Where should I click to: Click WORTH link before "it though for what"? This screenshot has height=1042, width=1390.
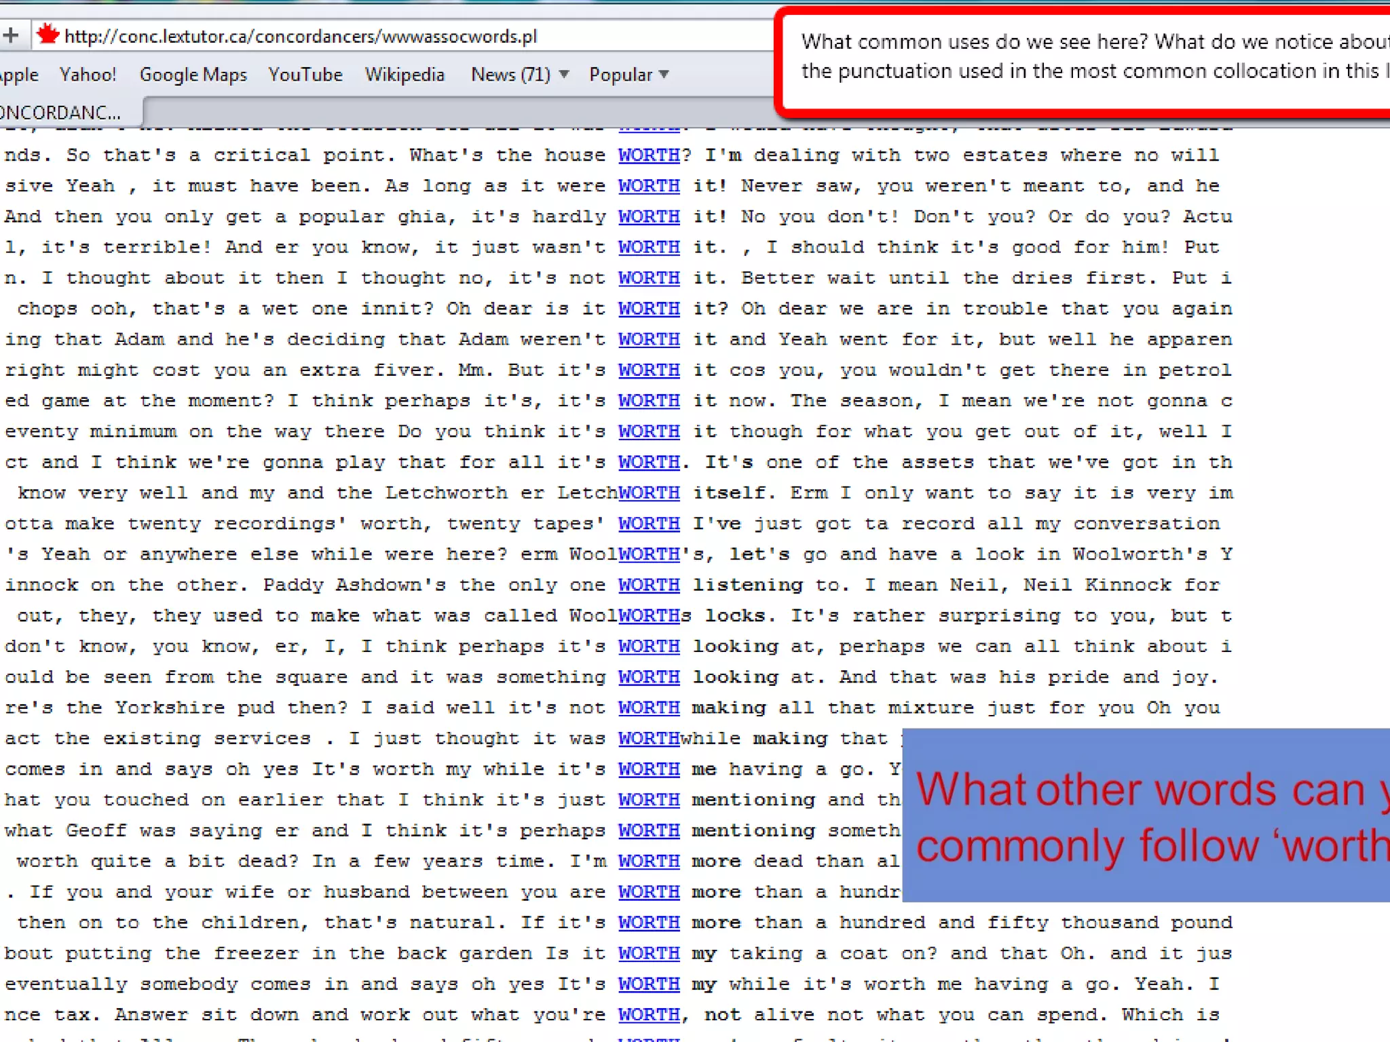point(648,431)
